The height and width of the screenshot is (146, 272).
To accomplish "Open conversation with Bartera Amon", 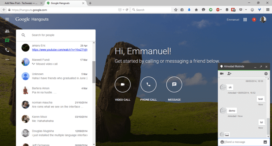I will pos(54,90).
